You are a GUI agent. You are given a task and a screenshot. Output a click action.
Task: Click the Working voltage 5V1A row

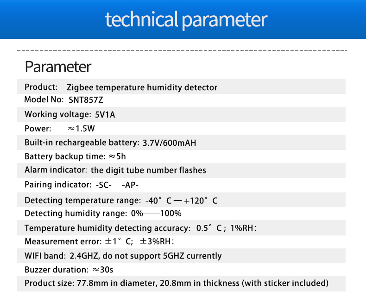181,114
